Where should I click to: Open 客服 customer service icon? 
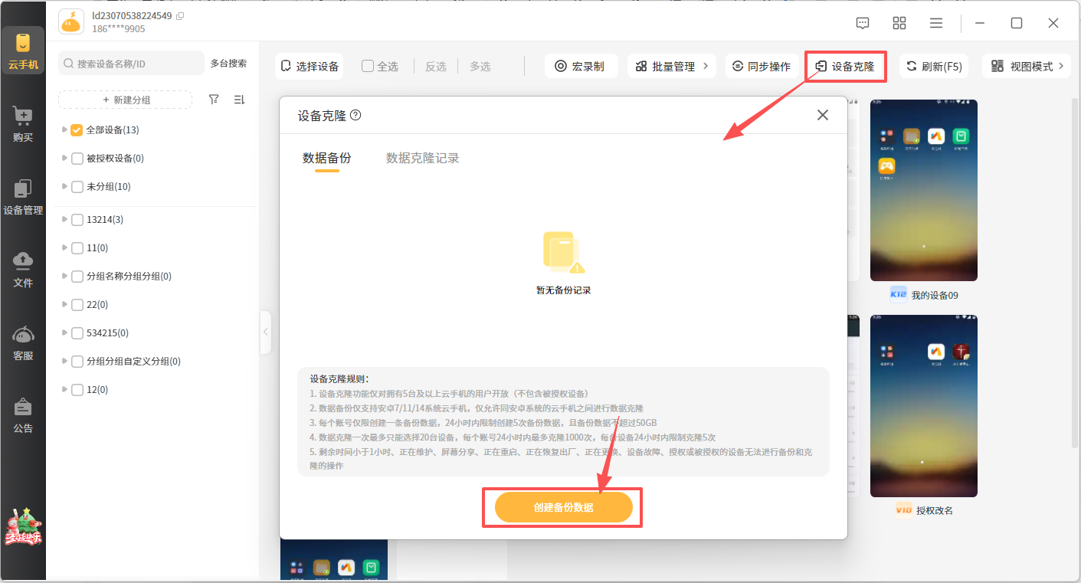(x=23, y=342)
